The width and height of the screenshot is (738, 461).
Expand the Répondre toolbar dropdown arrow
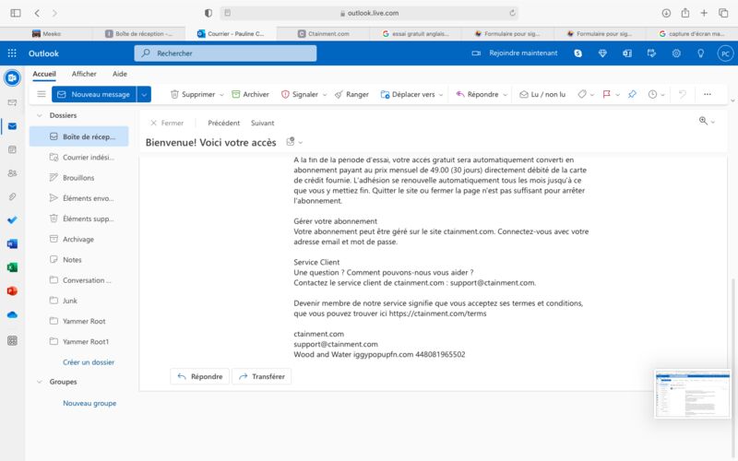click(505, 95)
